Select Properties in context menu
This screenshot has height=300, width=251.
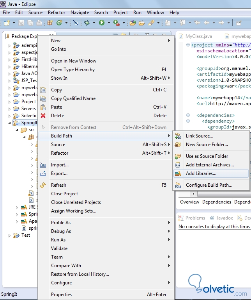click(x=106, y=295)
